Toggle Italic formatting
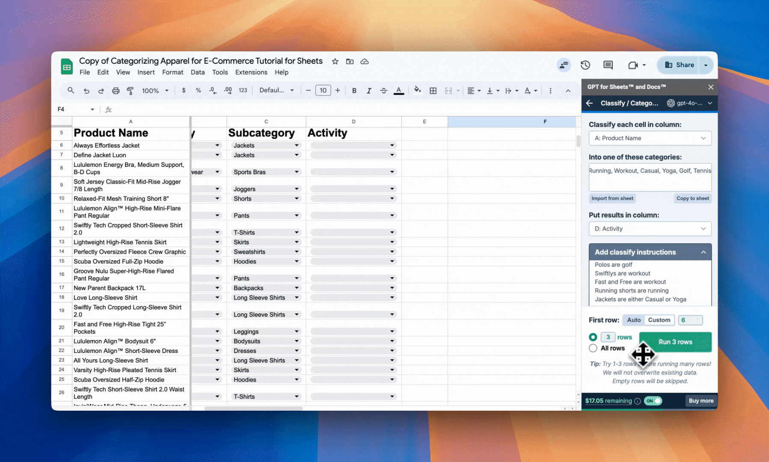The height and width of the screenshot is (462, 769). pyautogui.click(x=369, y=91)
